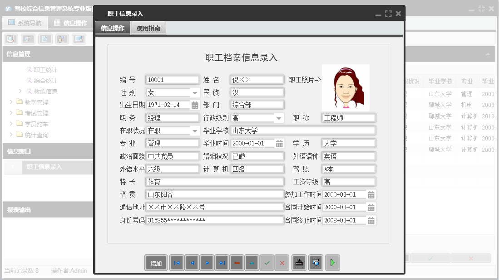Go to the next record using the blue arrow icon
The image size is (499, 280).
[x=207, y=262]
